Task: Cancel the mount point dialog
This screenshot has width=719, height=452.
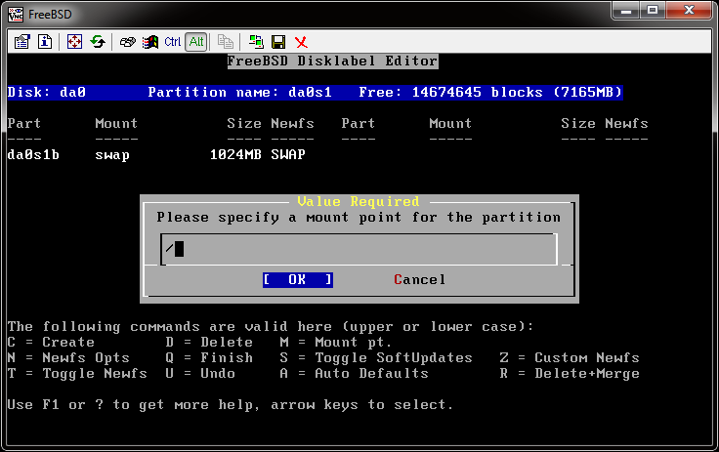Action: (419, 279)
